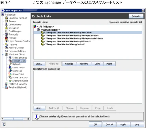Click the Lotus Notes icon
This screenshot has height=131, width=146.
[10, 67]
